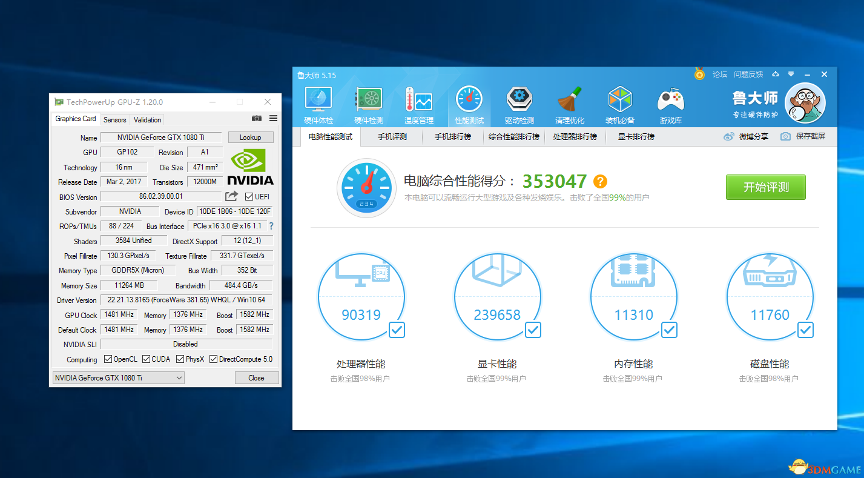The image size is (864, 478).
Task: Switch to 综合性能排行榜 tab
Action: [514, 137]
